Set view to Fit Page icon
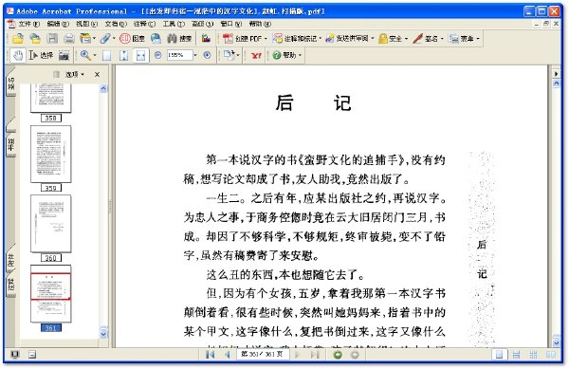 (x=123, y=55)
